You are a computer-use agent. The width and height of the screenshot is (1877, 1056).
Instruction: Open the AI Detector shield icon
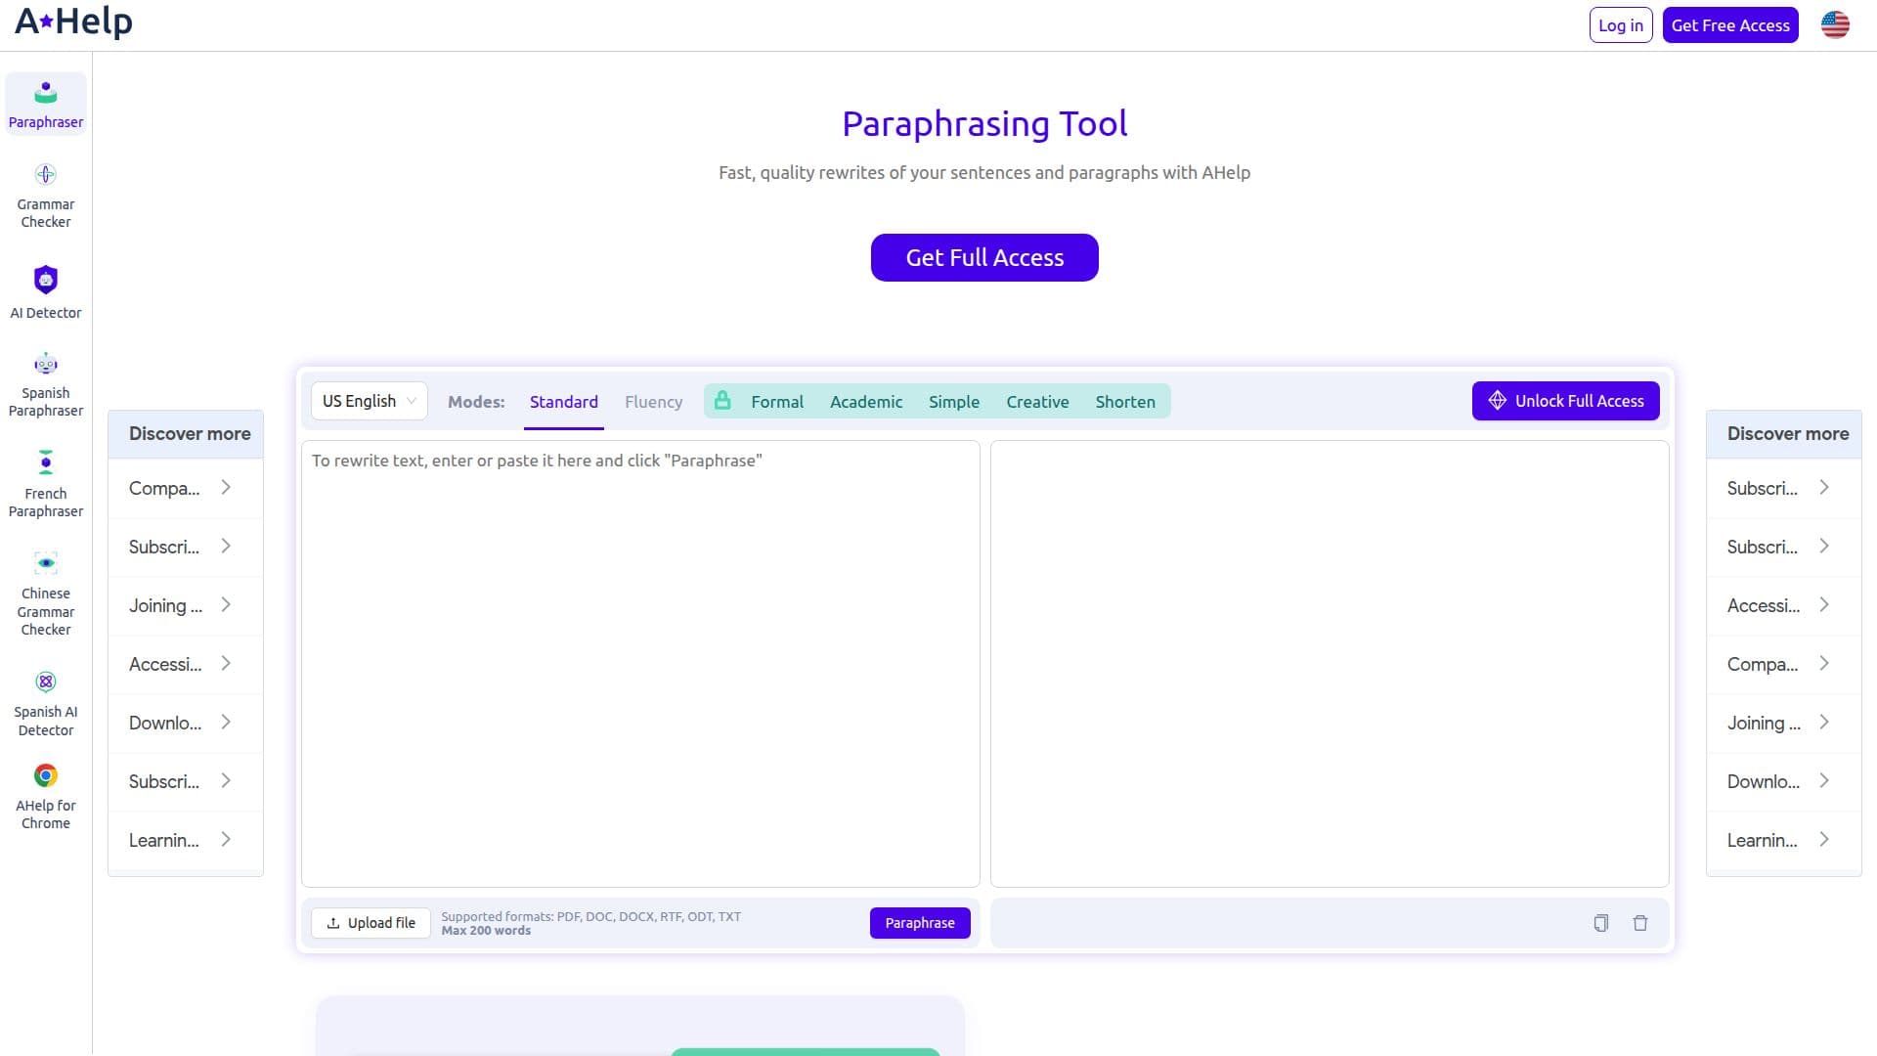[x=46, y=280]
